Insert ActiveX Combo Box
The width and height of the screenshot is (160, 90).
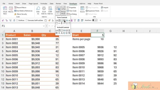tap(59, 30)
